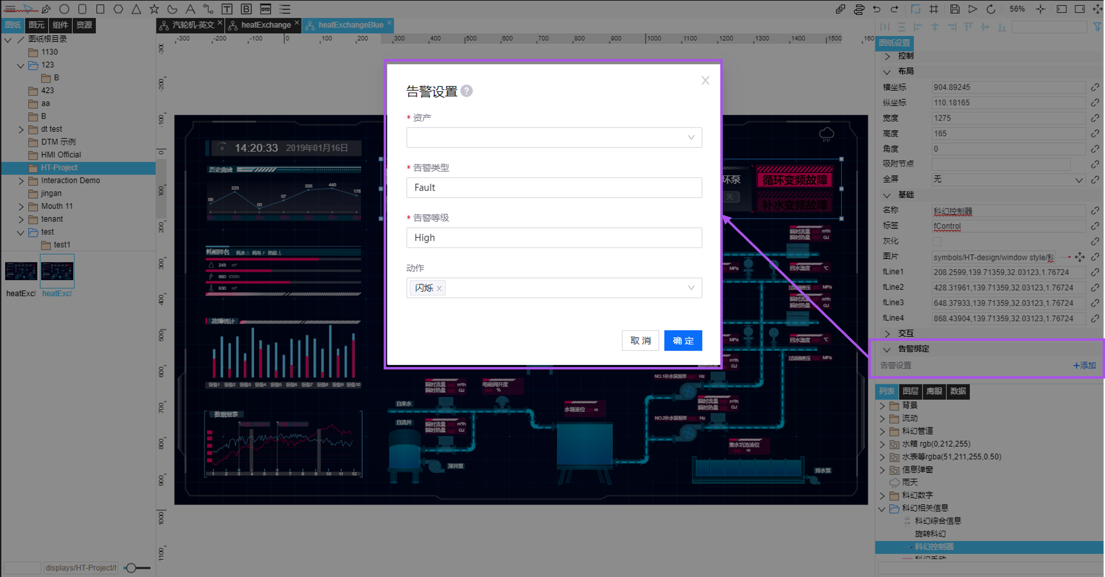Switch to the heatExchange tab
The height and width of the screenshot is (577, 1105).
coord(265,25)
